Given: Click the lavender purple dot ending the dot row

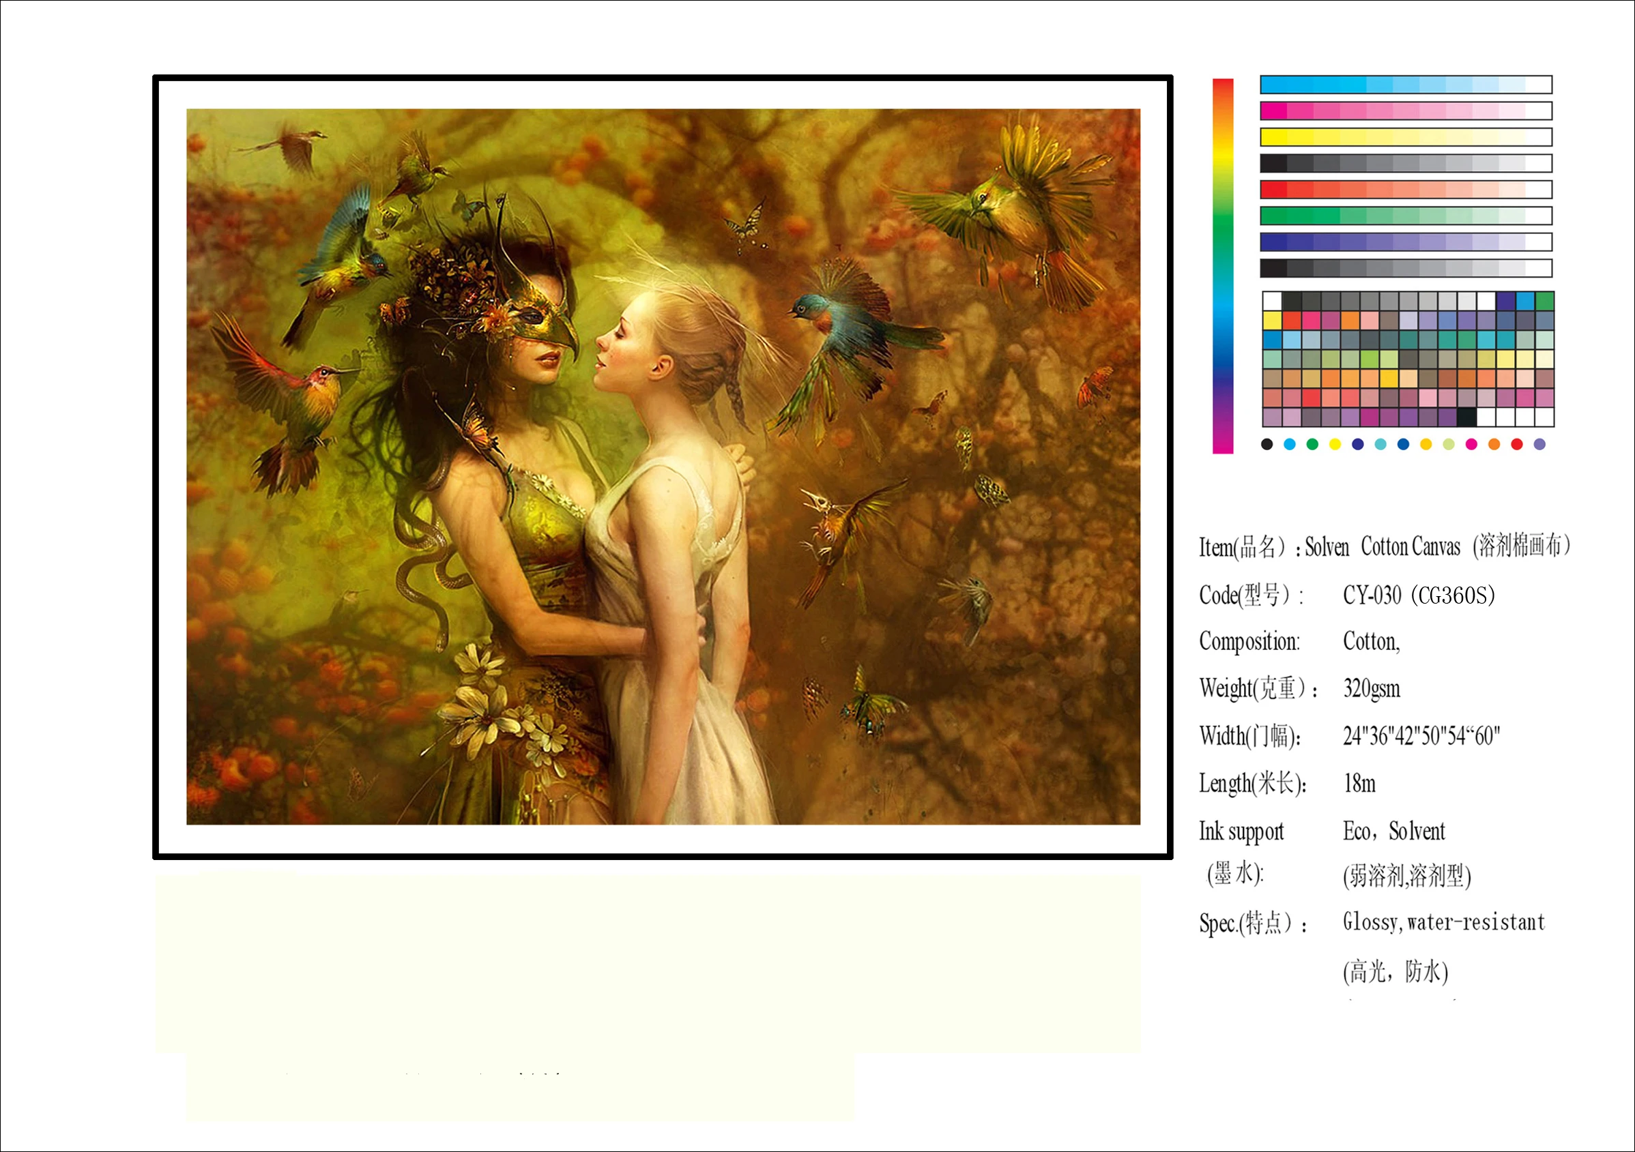Looking at the screenshot, I should tap(1539, 444).
